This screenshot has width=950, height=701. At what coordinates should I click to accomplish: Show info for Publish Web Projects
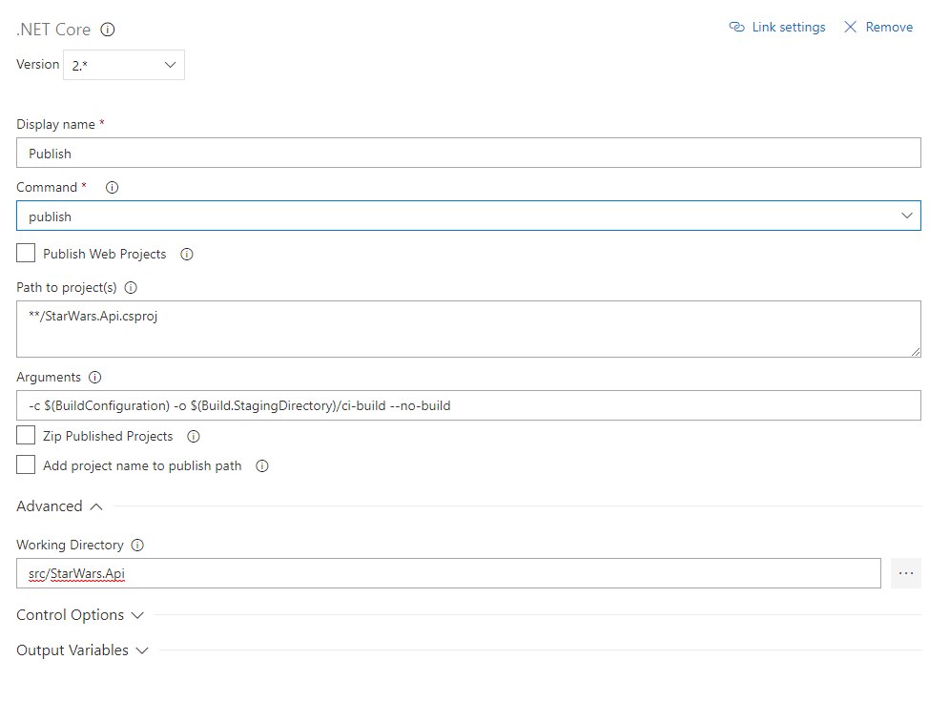(187, 255)
